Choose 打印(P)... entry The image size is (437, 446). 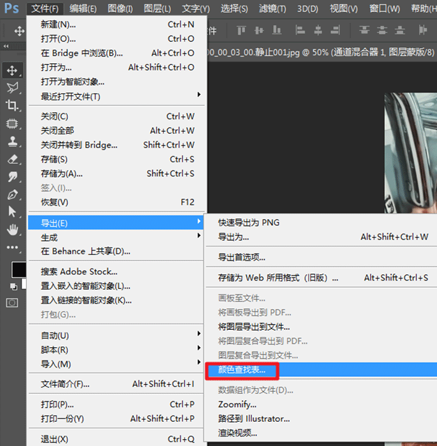pyautogui.click(x=116, y=404)
